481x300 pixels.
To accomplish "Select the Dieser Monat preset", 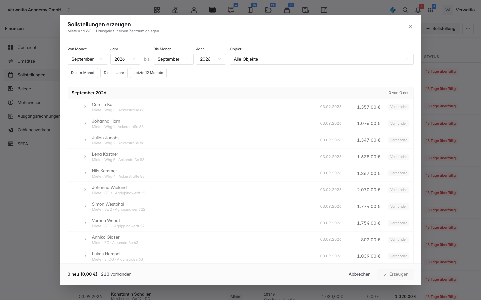I will point(83,73).
